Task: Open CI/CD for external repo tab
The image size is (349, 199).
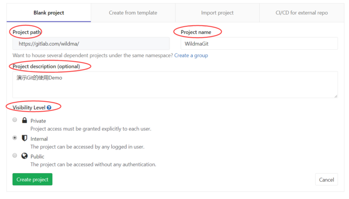Action: [302, 13]
